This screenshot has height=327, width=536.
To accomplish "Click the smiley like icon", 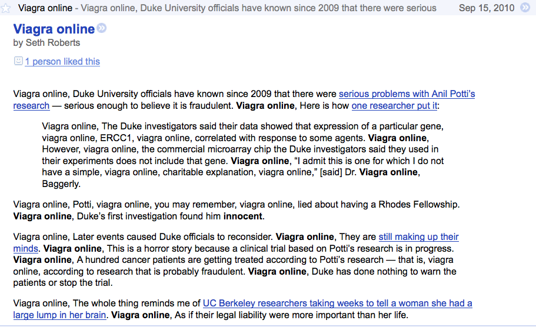I will (x=18, y=61).
